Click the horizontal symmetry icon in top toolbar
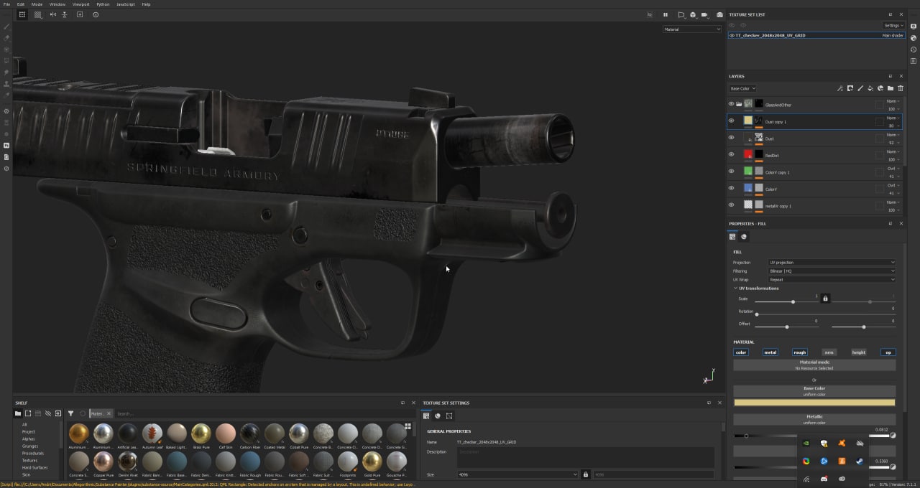 [52, 14]
